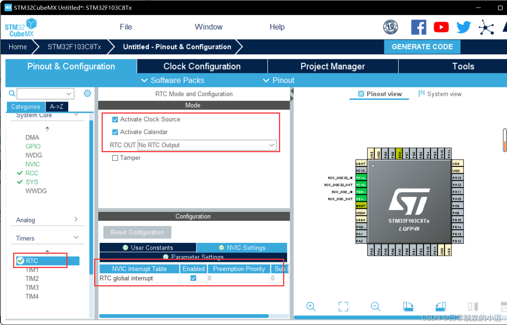The height and width of the screenshot is (325, 507).
Task: Collapse the System Core category
Action: tap(76, 115)
